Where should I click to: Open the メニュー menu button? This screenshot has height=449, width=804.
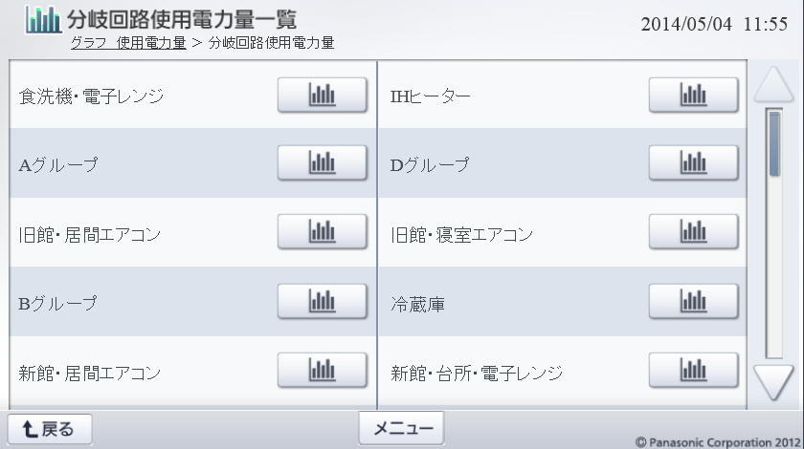(x=401, y=428)
